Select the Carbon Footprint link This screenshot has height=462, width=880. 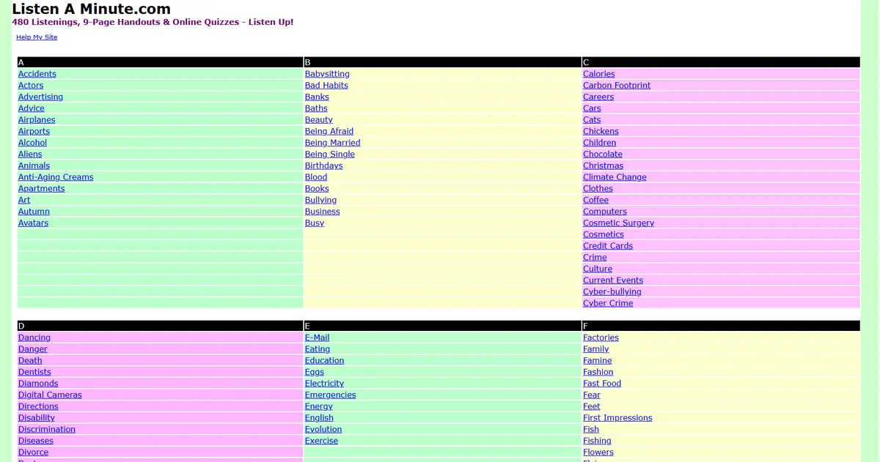616,86
